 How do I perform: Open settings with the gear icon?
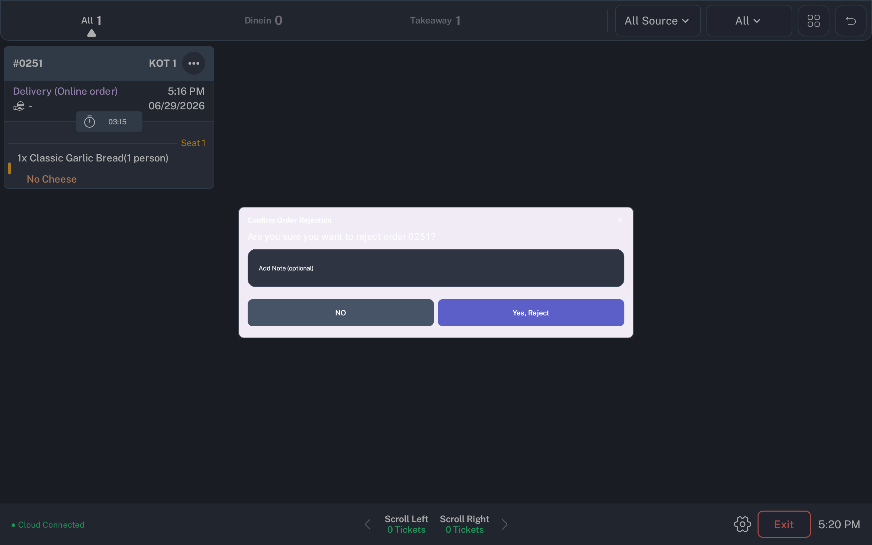coord(742,524)
